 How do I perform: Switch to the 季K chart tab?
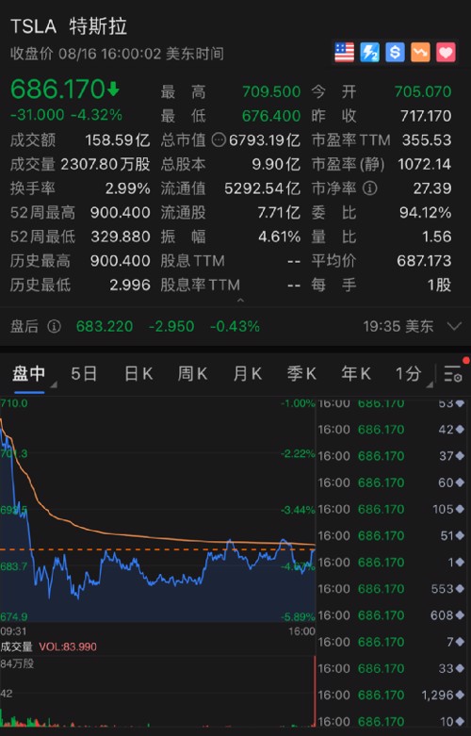[301, 374]
